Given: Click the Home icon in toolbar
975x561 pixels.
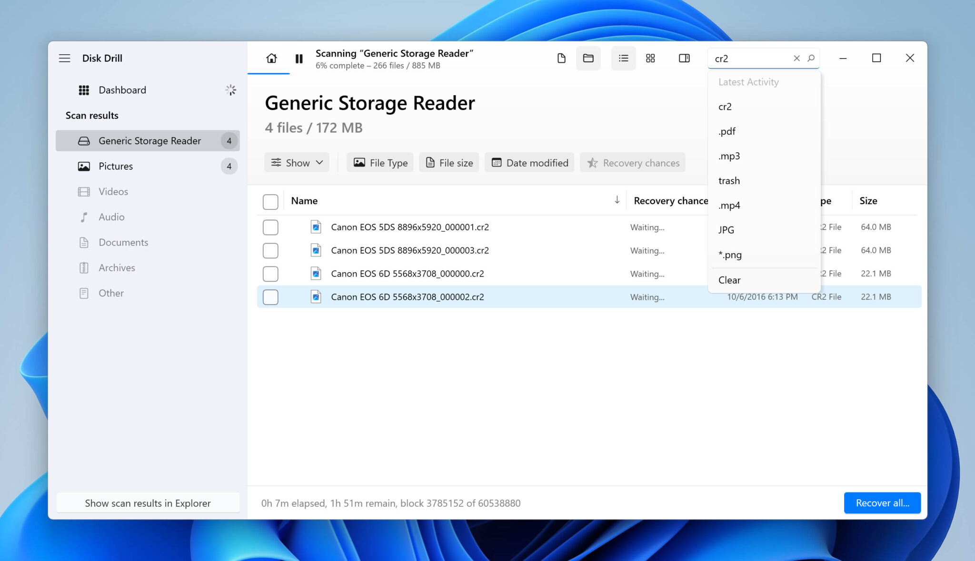Looking at the screenshot, I should pos(271,58).
